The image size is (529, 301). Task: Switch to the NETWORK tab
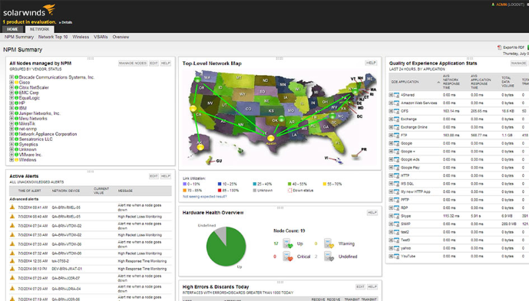point(39,29)
